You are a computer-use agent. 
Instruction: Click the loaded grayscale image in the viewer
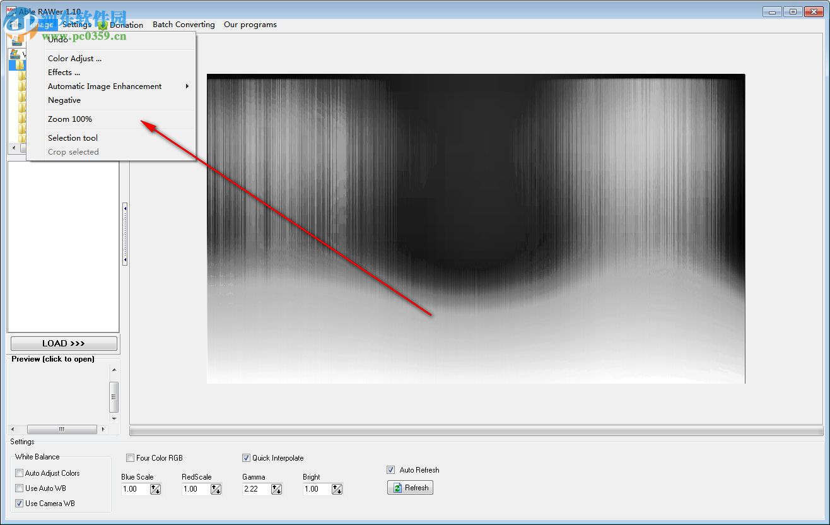476,228
